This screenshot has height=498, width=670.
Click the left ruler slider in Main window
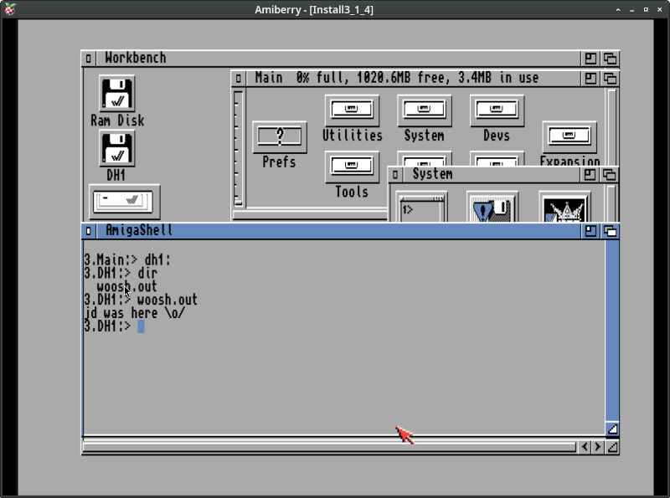tap(238, 148)
